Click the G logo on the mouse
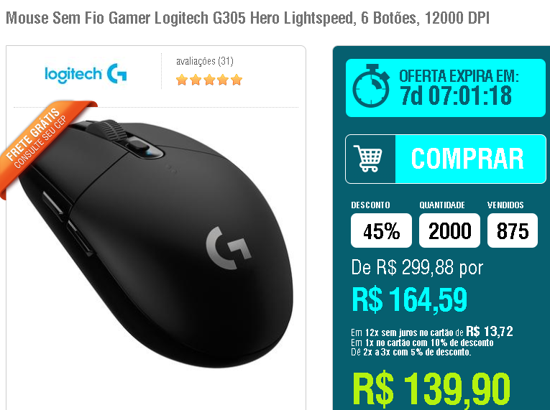This screenshot has width=550, height=410. (229, 248)
